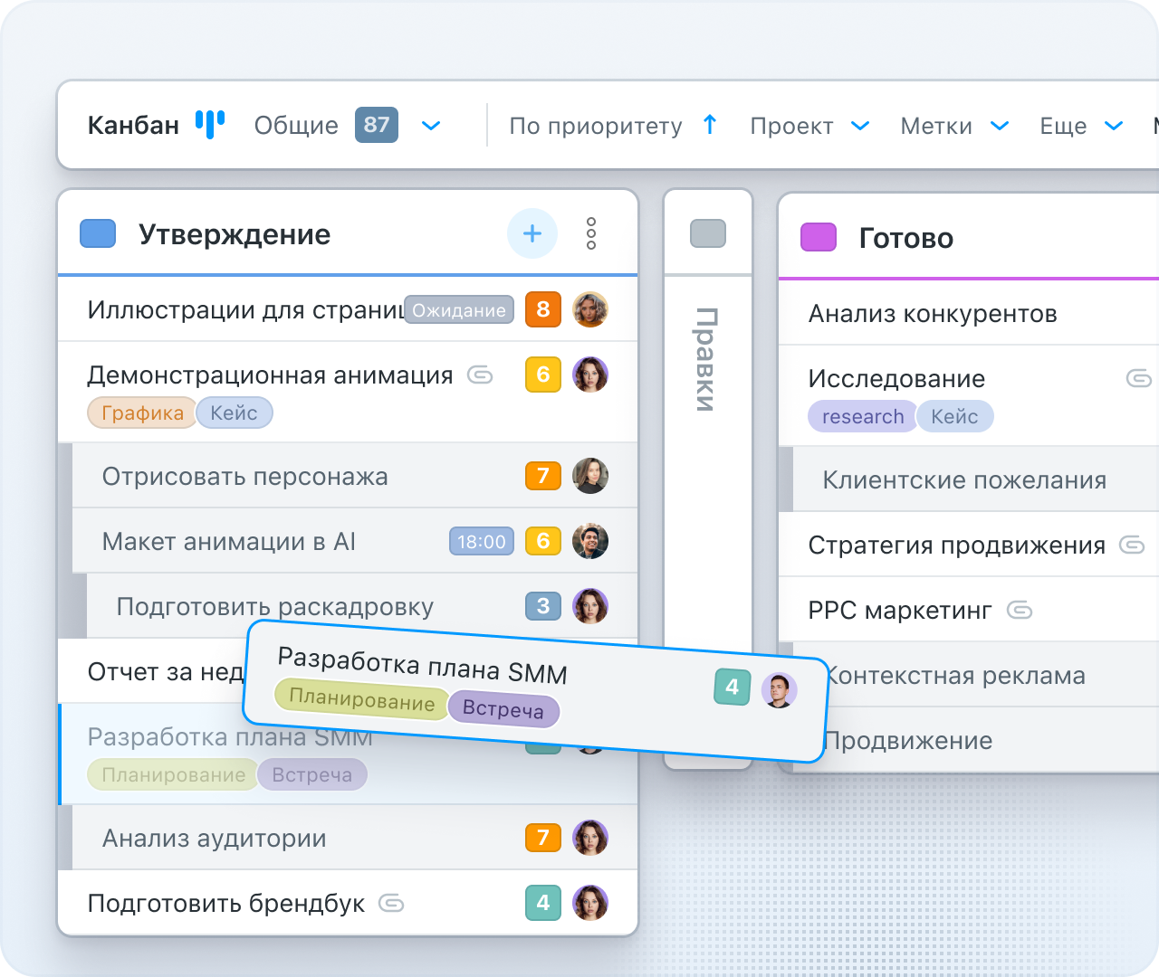Click the plus button in Утверждение column

coord(532,233)
